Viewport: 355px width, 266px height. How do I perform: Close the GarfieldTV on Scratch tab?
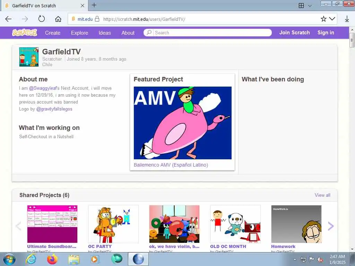pos(83,6)
